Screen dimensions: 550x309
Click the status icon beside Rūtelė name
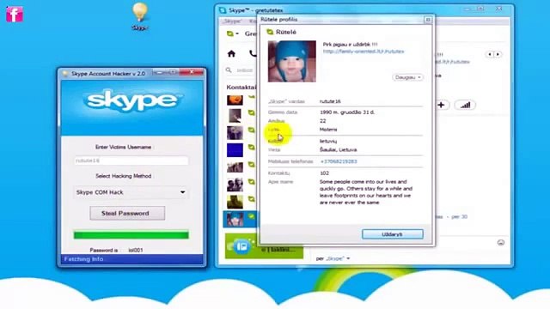click(x=270, y=32)
